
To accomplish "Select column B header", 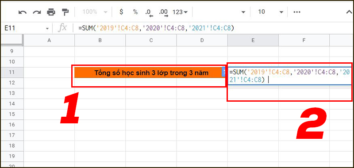I will point(100,40).
